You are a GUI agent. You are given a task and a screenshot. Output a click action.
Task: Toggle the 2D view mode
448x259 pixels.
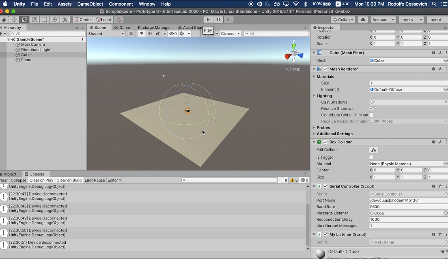(x=131, y=33)
